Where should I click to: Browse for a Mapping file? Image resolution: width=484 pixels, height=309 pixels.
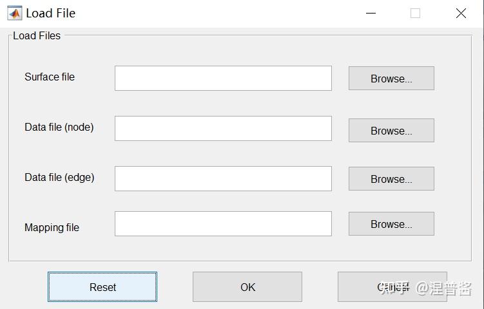point(391,224)
